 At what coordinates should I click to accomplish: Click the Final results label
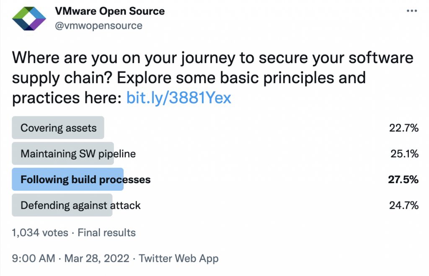point(107,233)
